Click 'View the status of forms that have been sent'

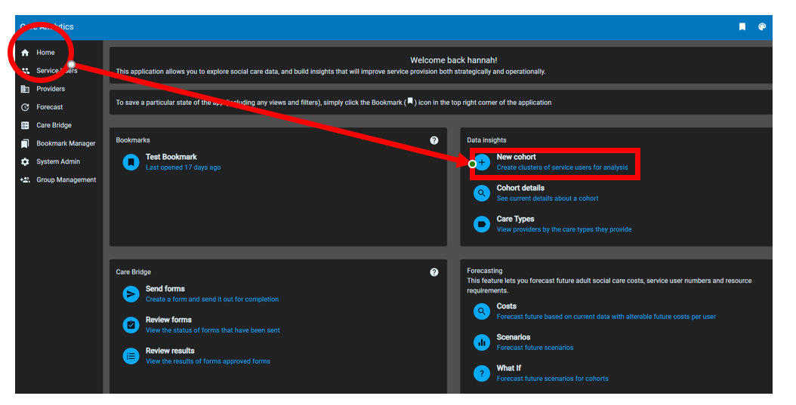tap(213, 330)
